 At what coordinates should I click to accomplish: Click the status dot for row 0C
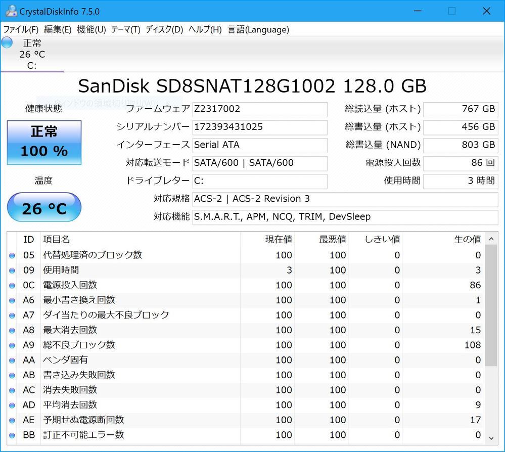[12, 286]
